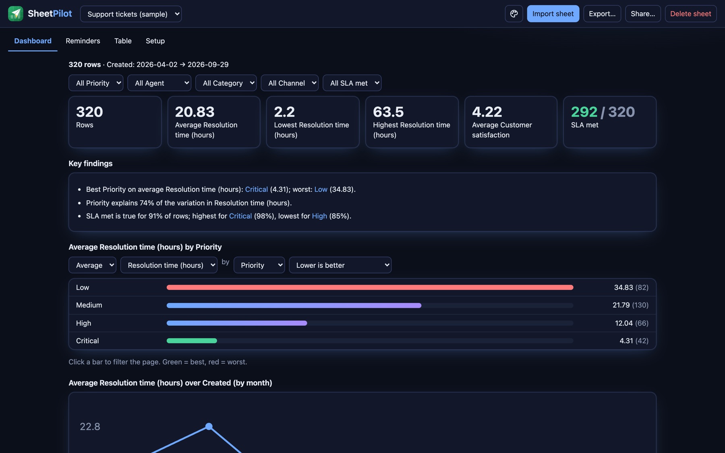Follow the Critical link in resolution finding
The image size is (725, 453).
pos(256,189)
